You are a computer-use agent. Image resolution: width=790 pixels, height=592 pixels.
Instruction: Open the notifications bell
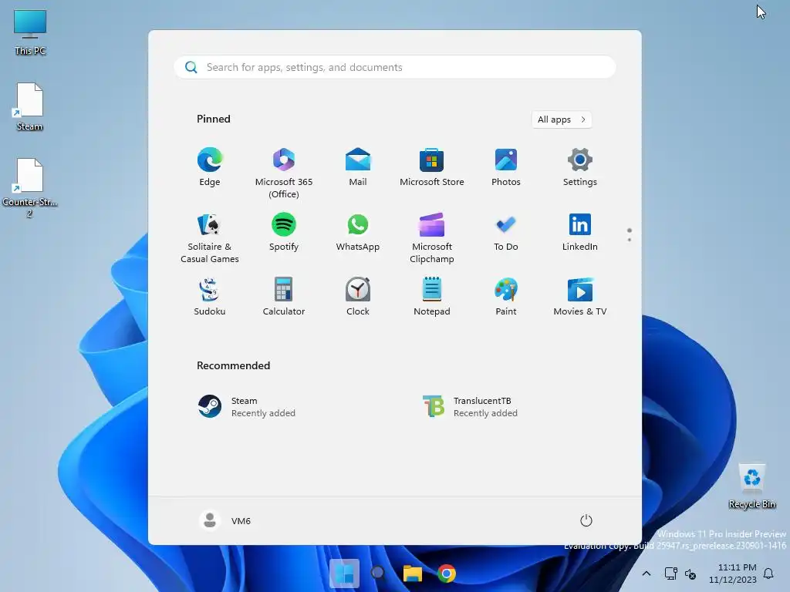point(768,573)
